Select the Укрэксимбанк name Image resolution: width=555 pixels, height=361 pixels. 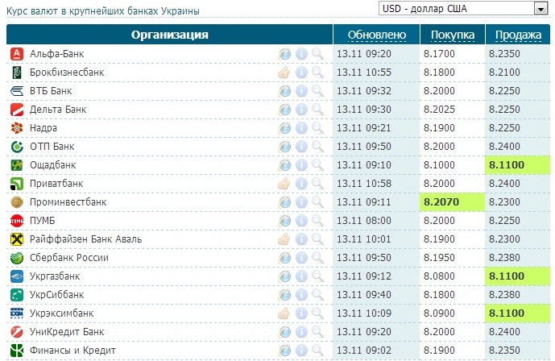point(61,313)
